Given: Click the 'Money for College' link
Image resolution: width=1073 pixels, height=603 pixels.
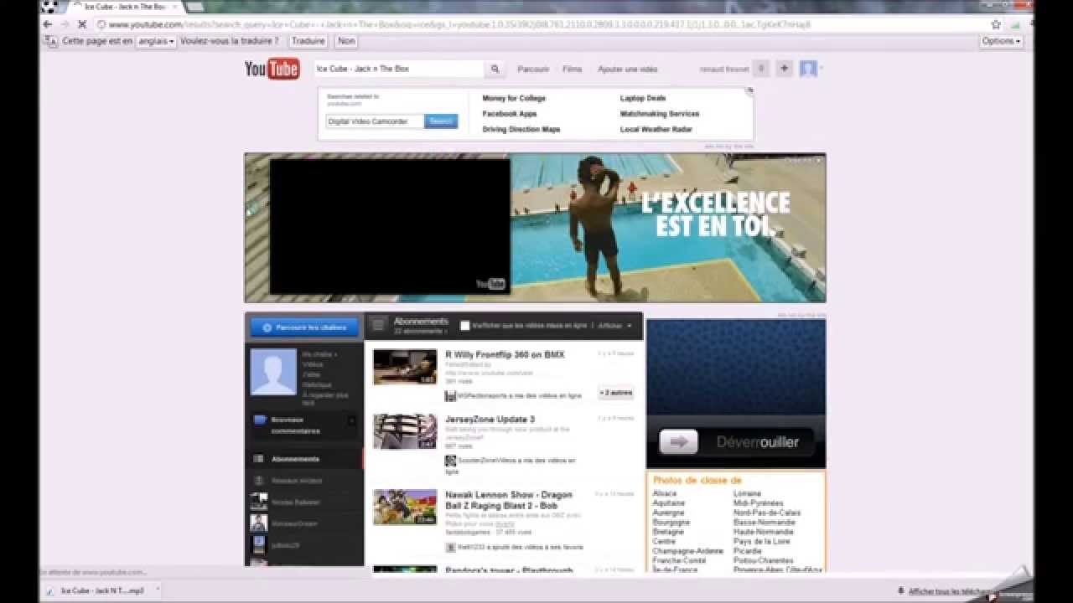Looking at the screenshot, I should point(514,99).
